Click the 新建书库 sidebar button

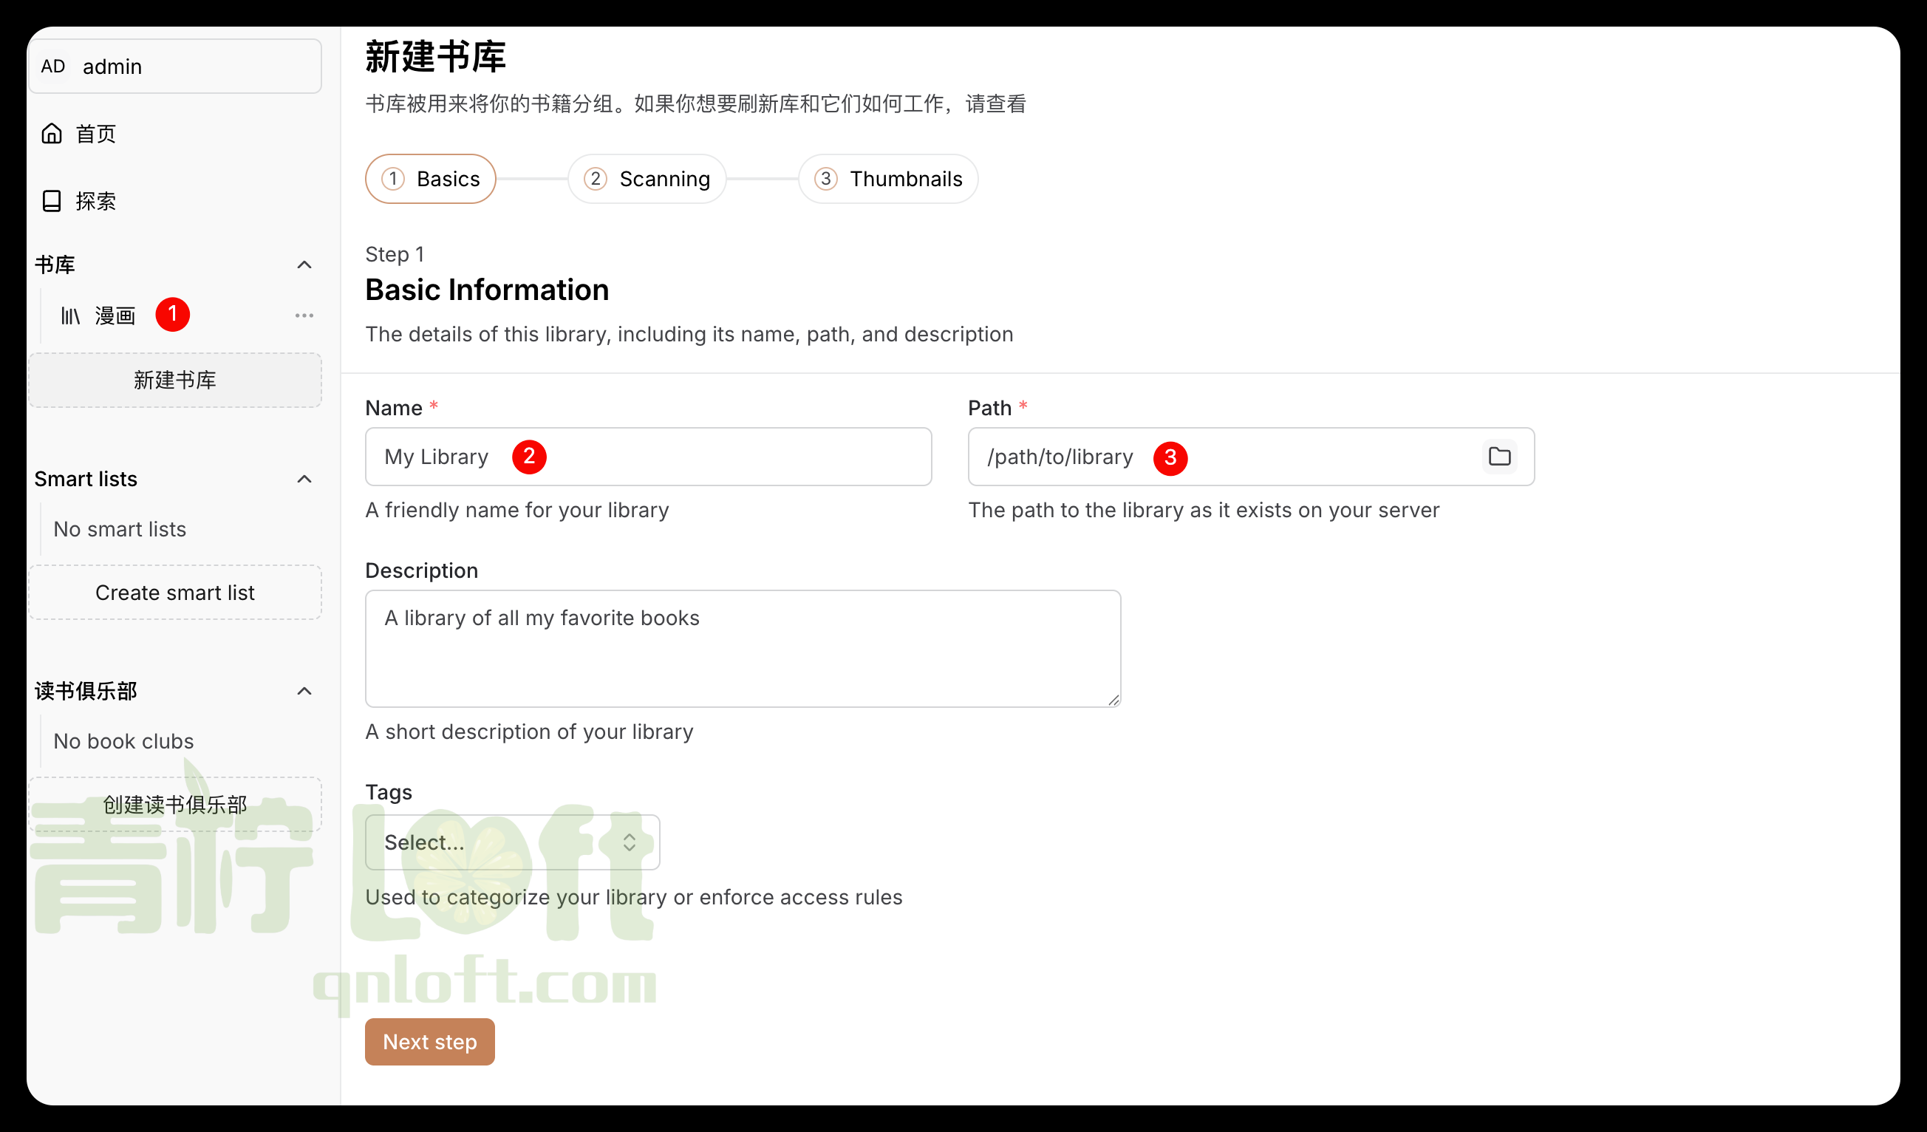pyautogui.click(x=175, y=380)
